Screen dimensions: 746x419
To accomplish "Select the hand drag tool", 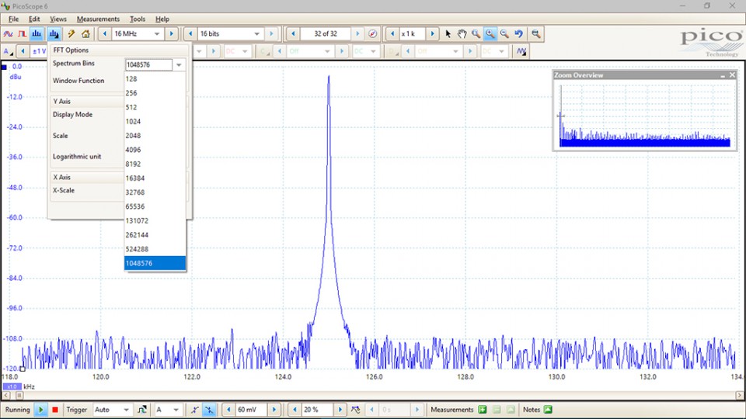I will 462,34.
